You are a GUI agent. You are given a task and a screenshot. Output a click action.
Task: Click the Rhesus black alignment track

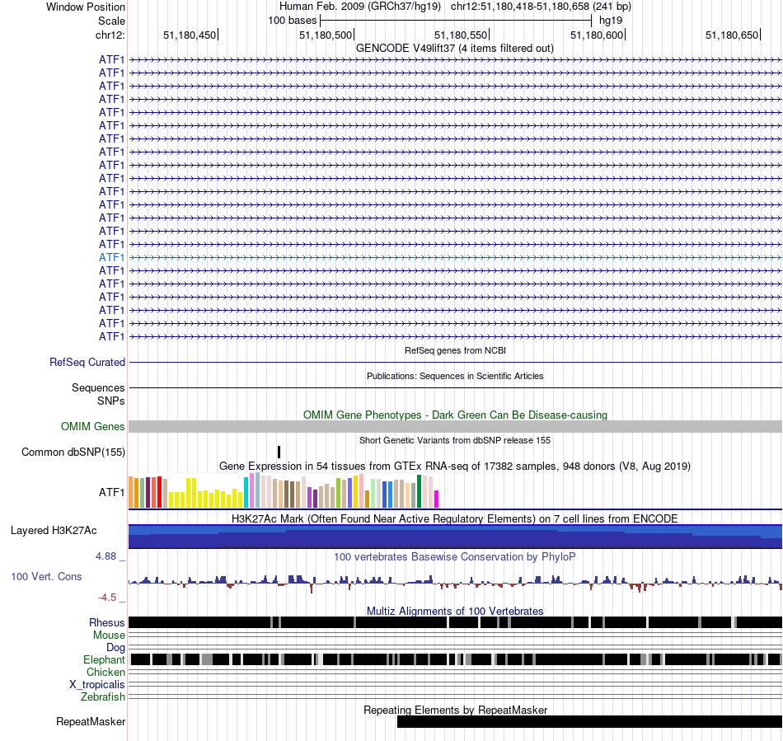coord(455,622)
